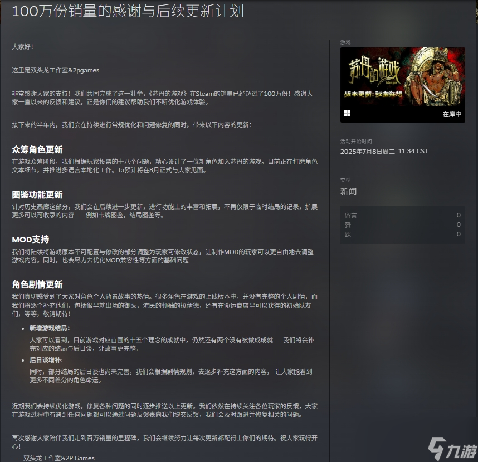Click the 留言 comments count row

coord(402,215)
